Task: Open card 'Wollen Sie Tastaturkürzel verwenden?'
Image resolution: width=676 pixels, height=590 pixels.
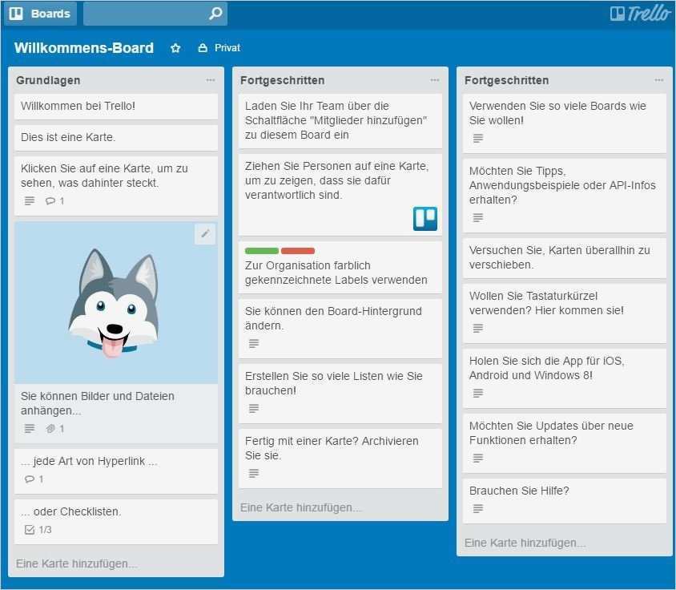Action: tap(565, 313)
